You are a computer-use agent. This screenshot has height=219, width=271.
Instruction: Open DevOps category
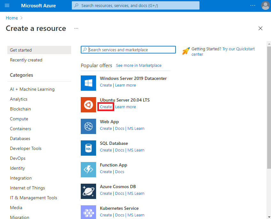[x=18, y=158]
